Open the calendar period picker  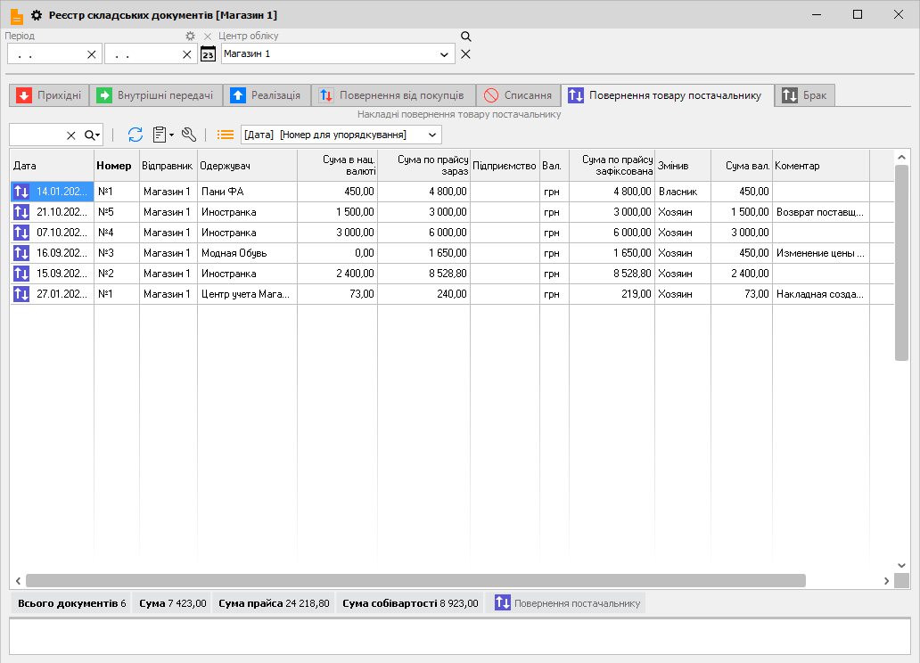[208, 54]
